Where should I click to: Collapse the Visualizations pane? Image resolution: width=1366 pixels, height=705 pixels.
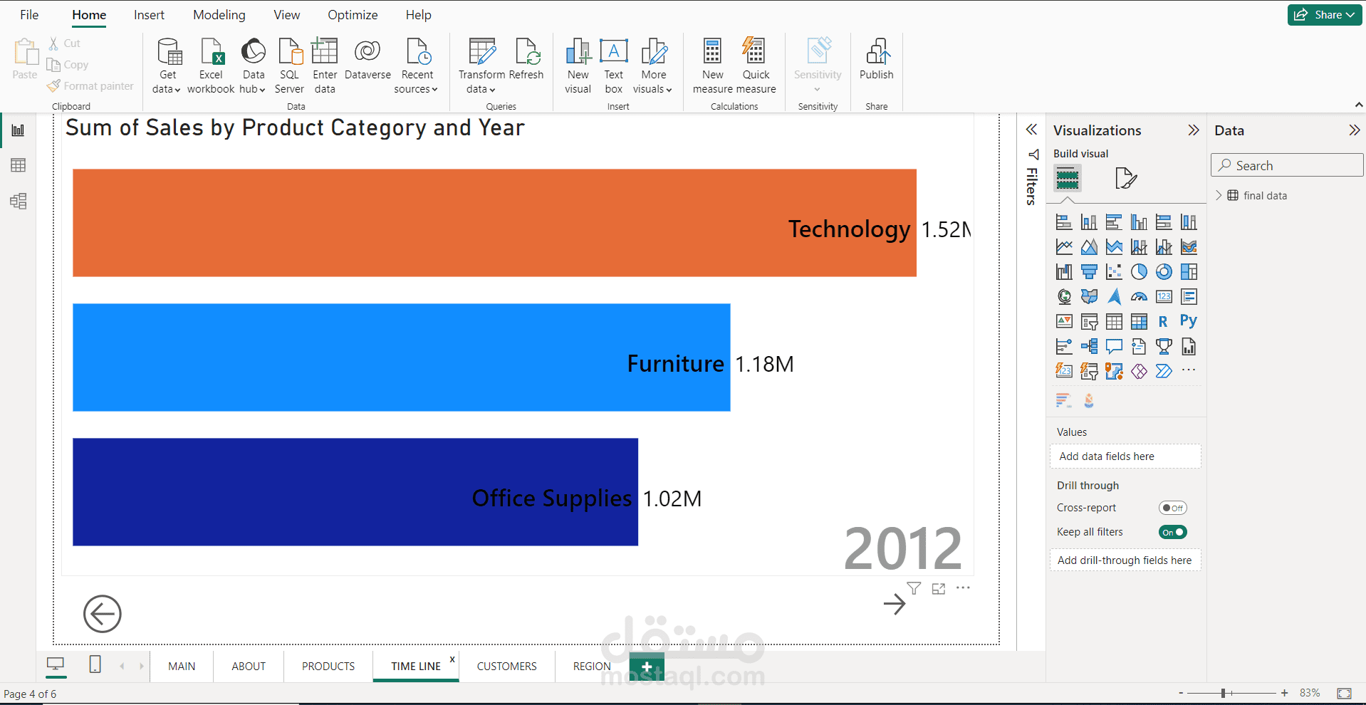(x=1194, y=130)
